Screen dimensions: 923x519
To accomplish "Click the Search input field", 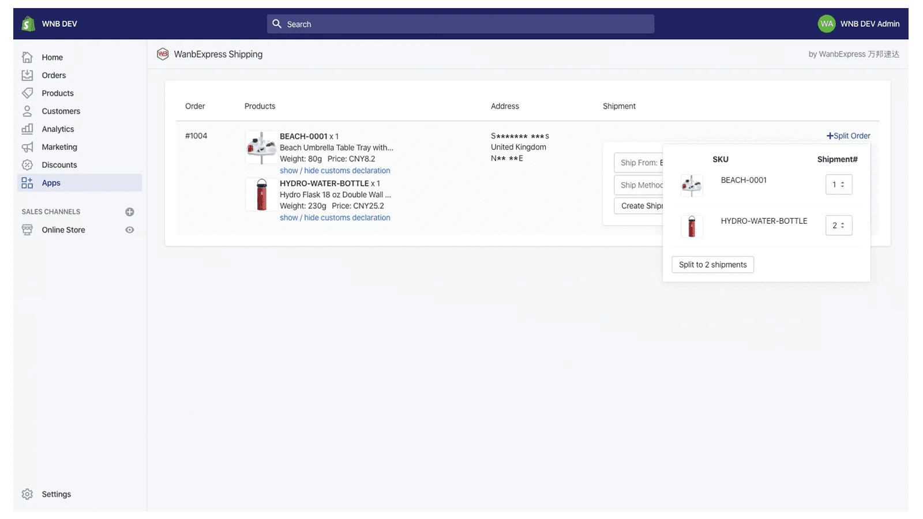I will tap(460, 24).
